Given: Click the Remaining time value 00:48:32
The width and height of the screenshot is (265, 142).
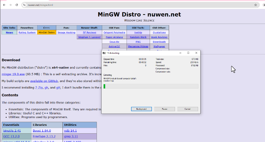Looking at the screenshot, I should pos(142,62).
